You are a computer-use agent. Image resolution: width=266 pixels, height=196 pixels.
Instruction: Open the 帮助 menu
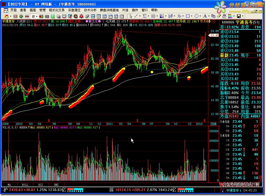[x=154, y=10]
